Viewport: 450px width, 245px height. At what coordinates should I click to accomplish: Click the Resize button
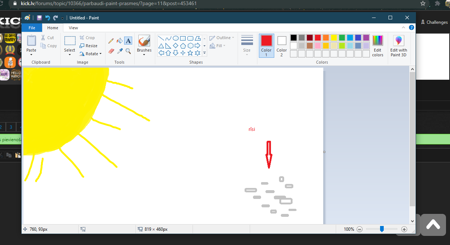coord(88,46)
